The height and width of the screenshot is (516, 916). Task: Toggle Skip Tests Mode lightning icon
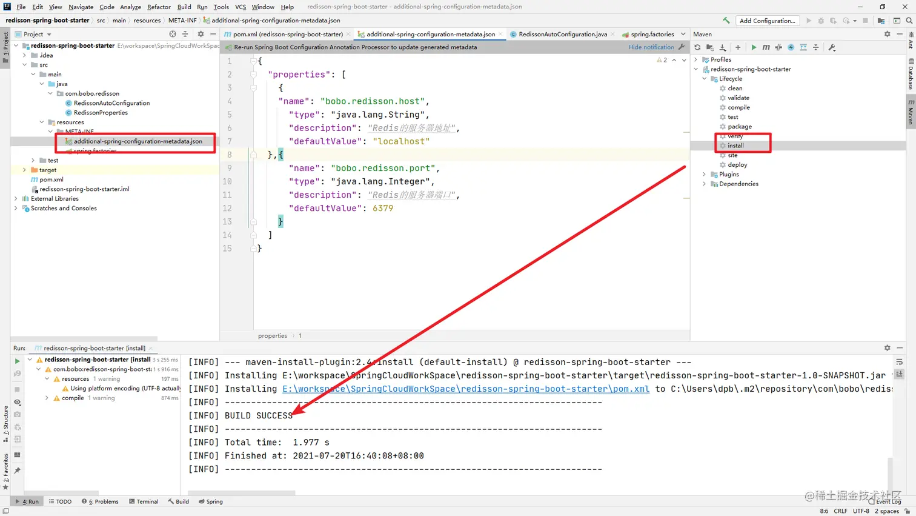click(791, 47)
